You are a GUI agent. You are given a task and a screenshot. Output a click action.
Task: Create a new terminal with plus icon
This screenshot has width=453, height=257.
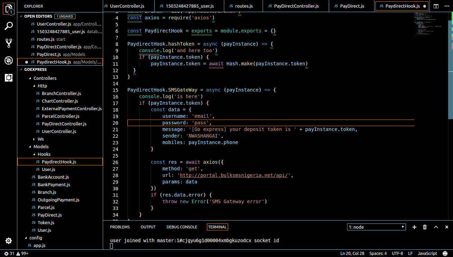414,227
